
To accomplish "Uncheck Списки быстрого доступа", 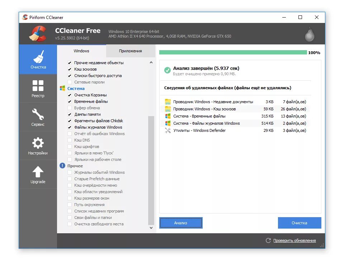I will (70, 76).
